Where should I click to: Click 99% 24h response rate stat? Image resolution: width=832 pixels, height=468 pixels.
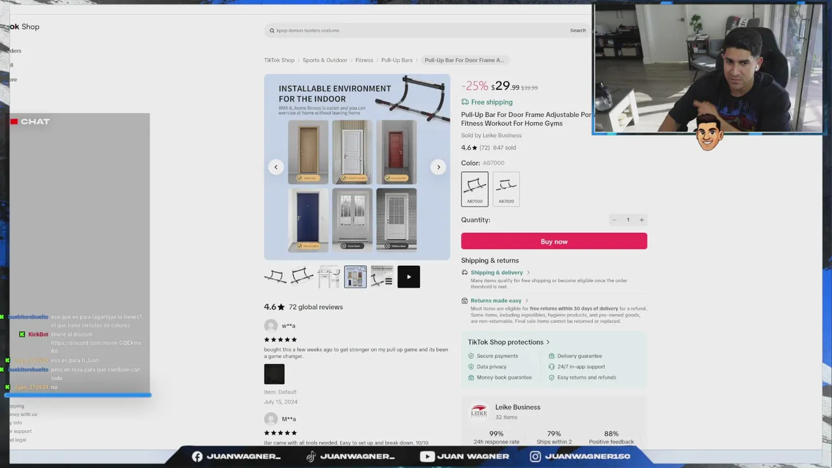pos(497,437)
